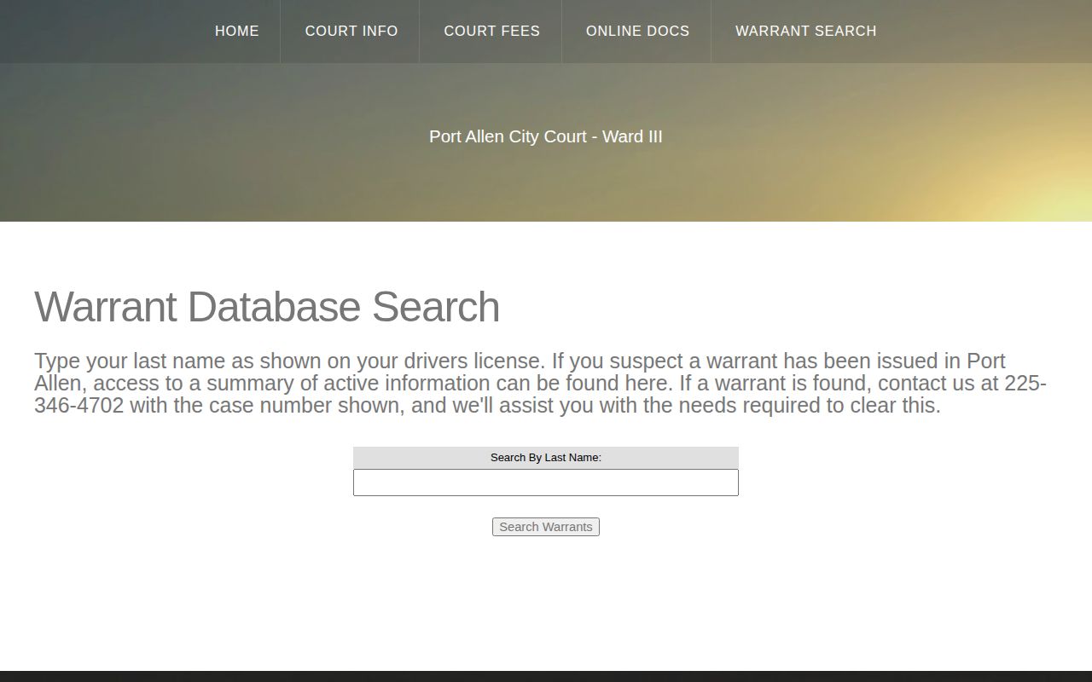Viewport: 1092px width, 682px height.
Task: Click the instructions paragraph about drivers license
Action: (x=541, y=383)
